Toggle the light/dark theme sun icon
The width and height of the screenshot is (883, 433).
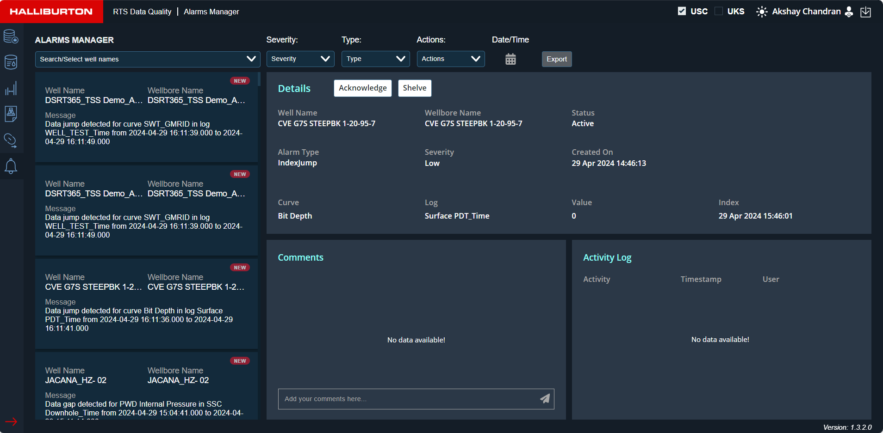click(x=761, y=12)
